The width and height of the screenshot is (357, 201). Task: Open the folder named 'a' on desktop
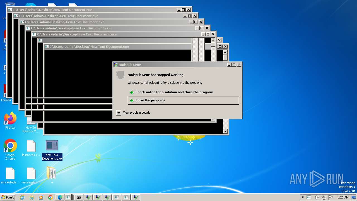[52, 175]
